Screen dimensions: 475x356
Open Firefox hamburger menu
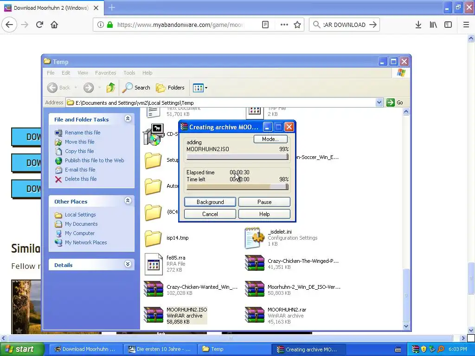[466, 25]
